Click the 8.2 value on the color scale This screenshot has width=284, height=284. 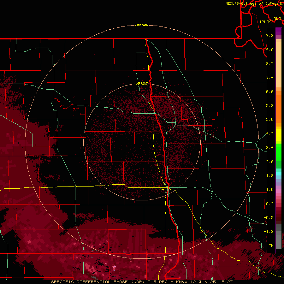point(270,63)
